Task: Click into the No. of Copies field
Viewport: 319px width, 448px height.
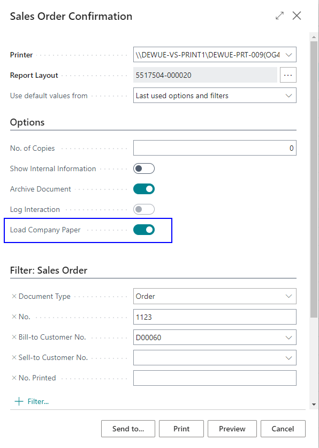Action: click(215, 148)
